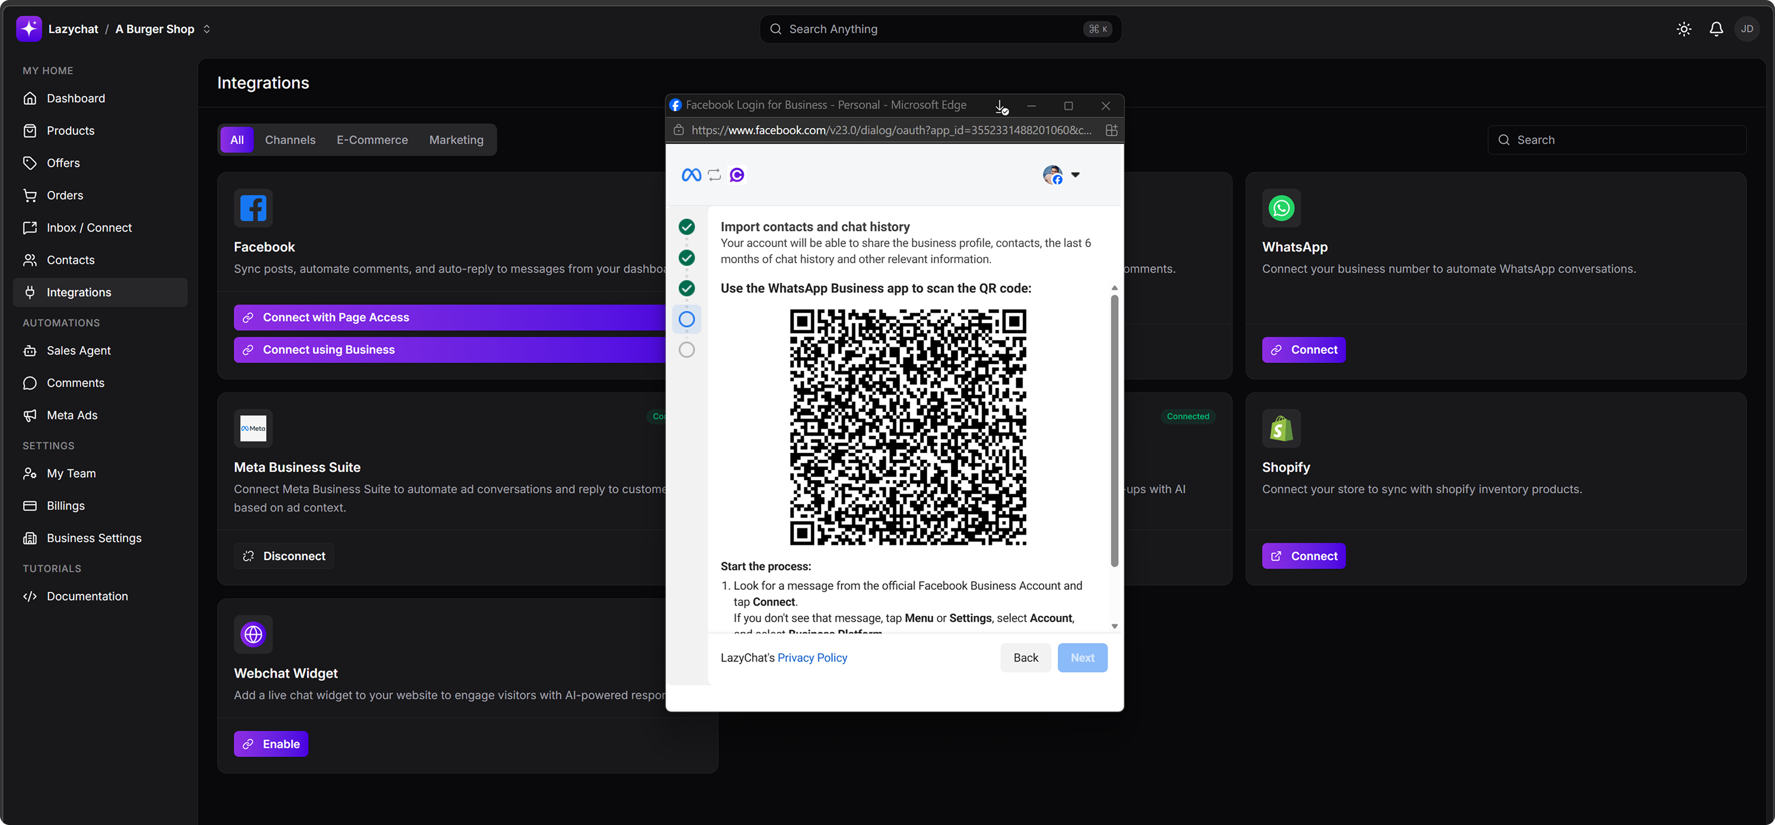The width and height of the screenshot is (1775, 825).
Task: Click the Shopify logo icon
Action: click(1281, 429)
